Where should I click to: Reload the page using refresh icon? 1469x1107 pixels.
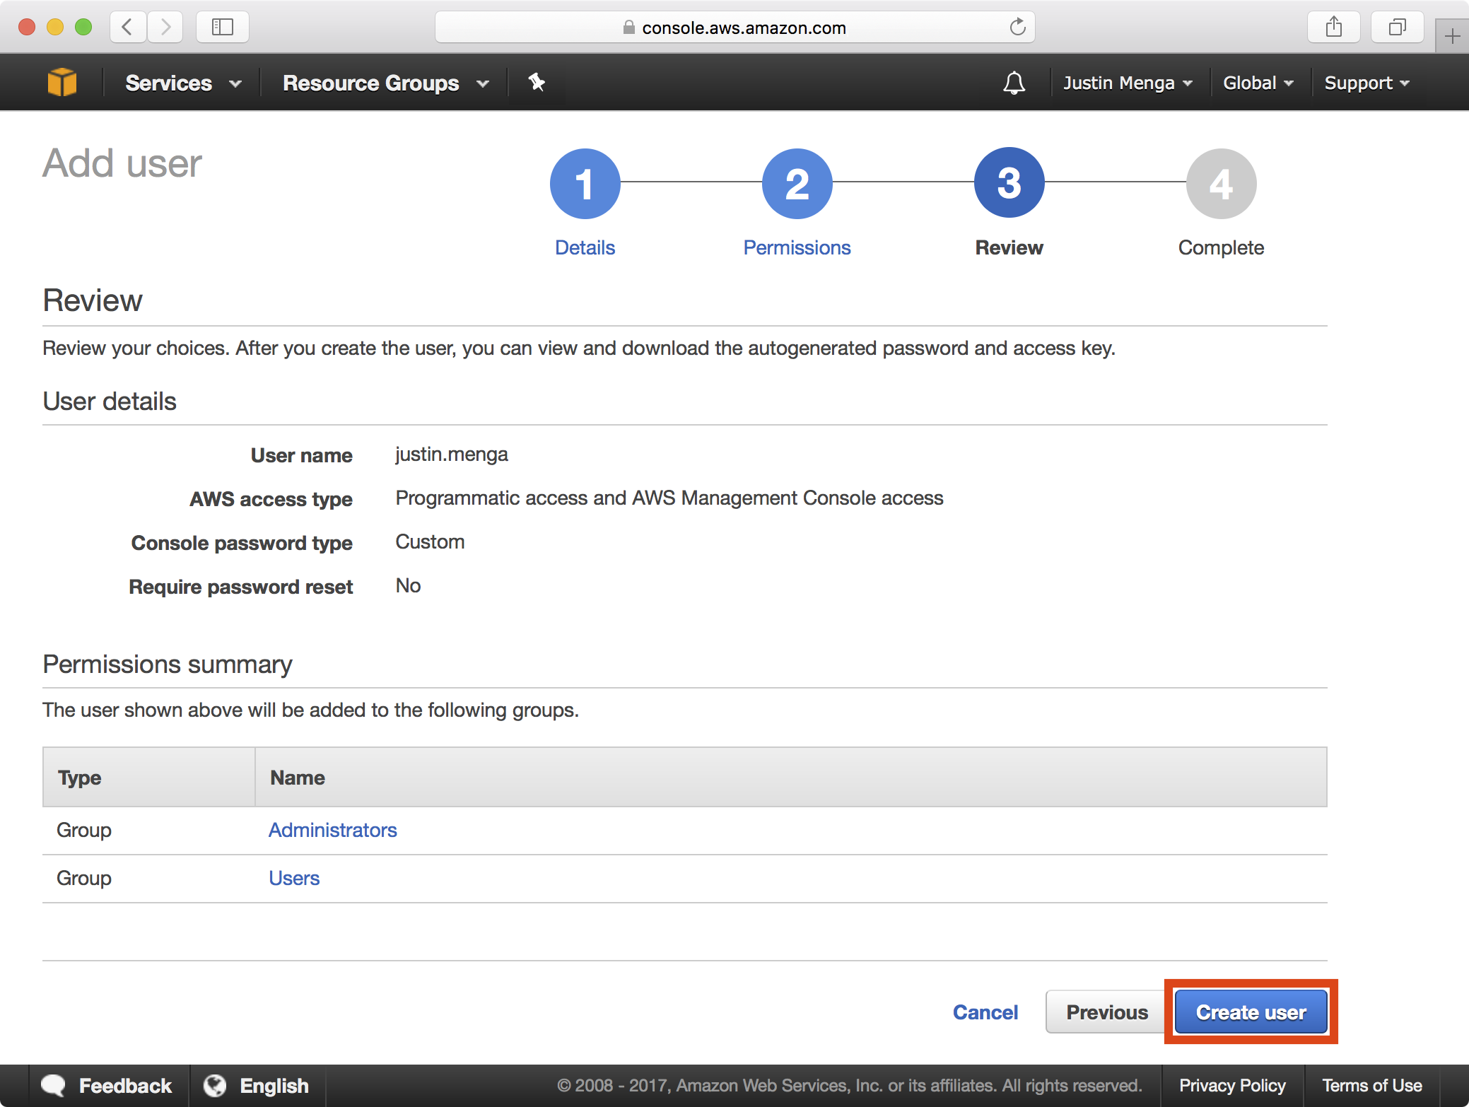click(x=1017, y=28)
